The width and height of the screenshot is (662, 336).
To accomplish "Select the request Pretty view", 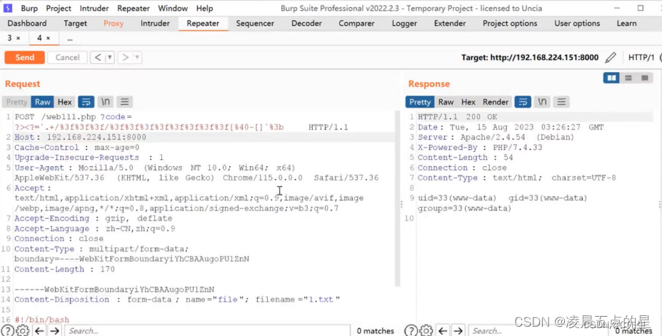I will tap(16, 101).
